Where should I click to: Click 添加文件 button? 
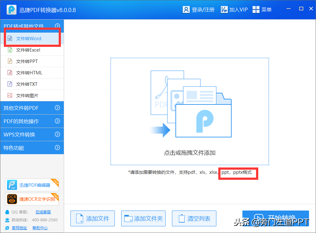tap(93, 218)
